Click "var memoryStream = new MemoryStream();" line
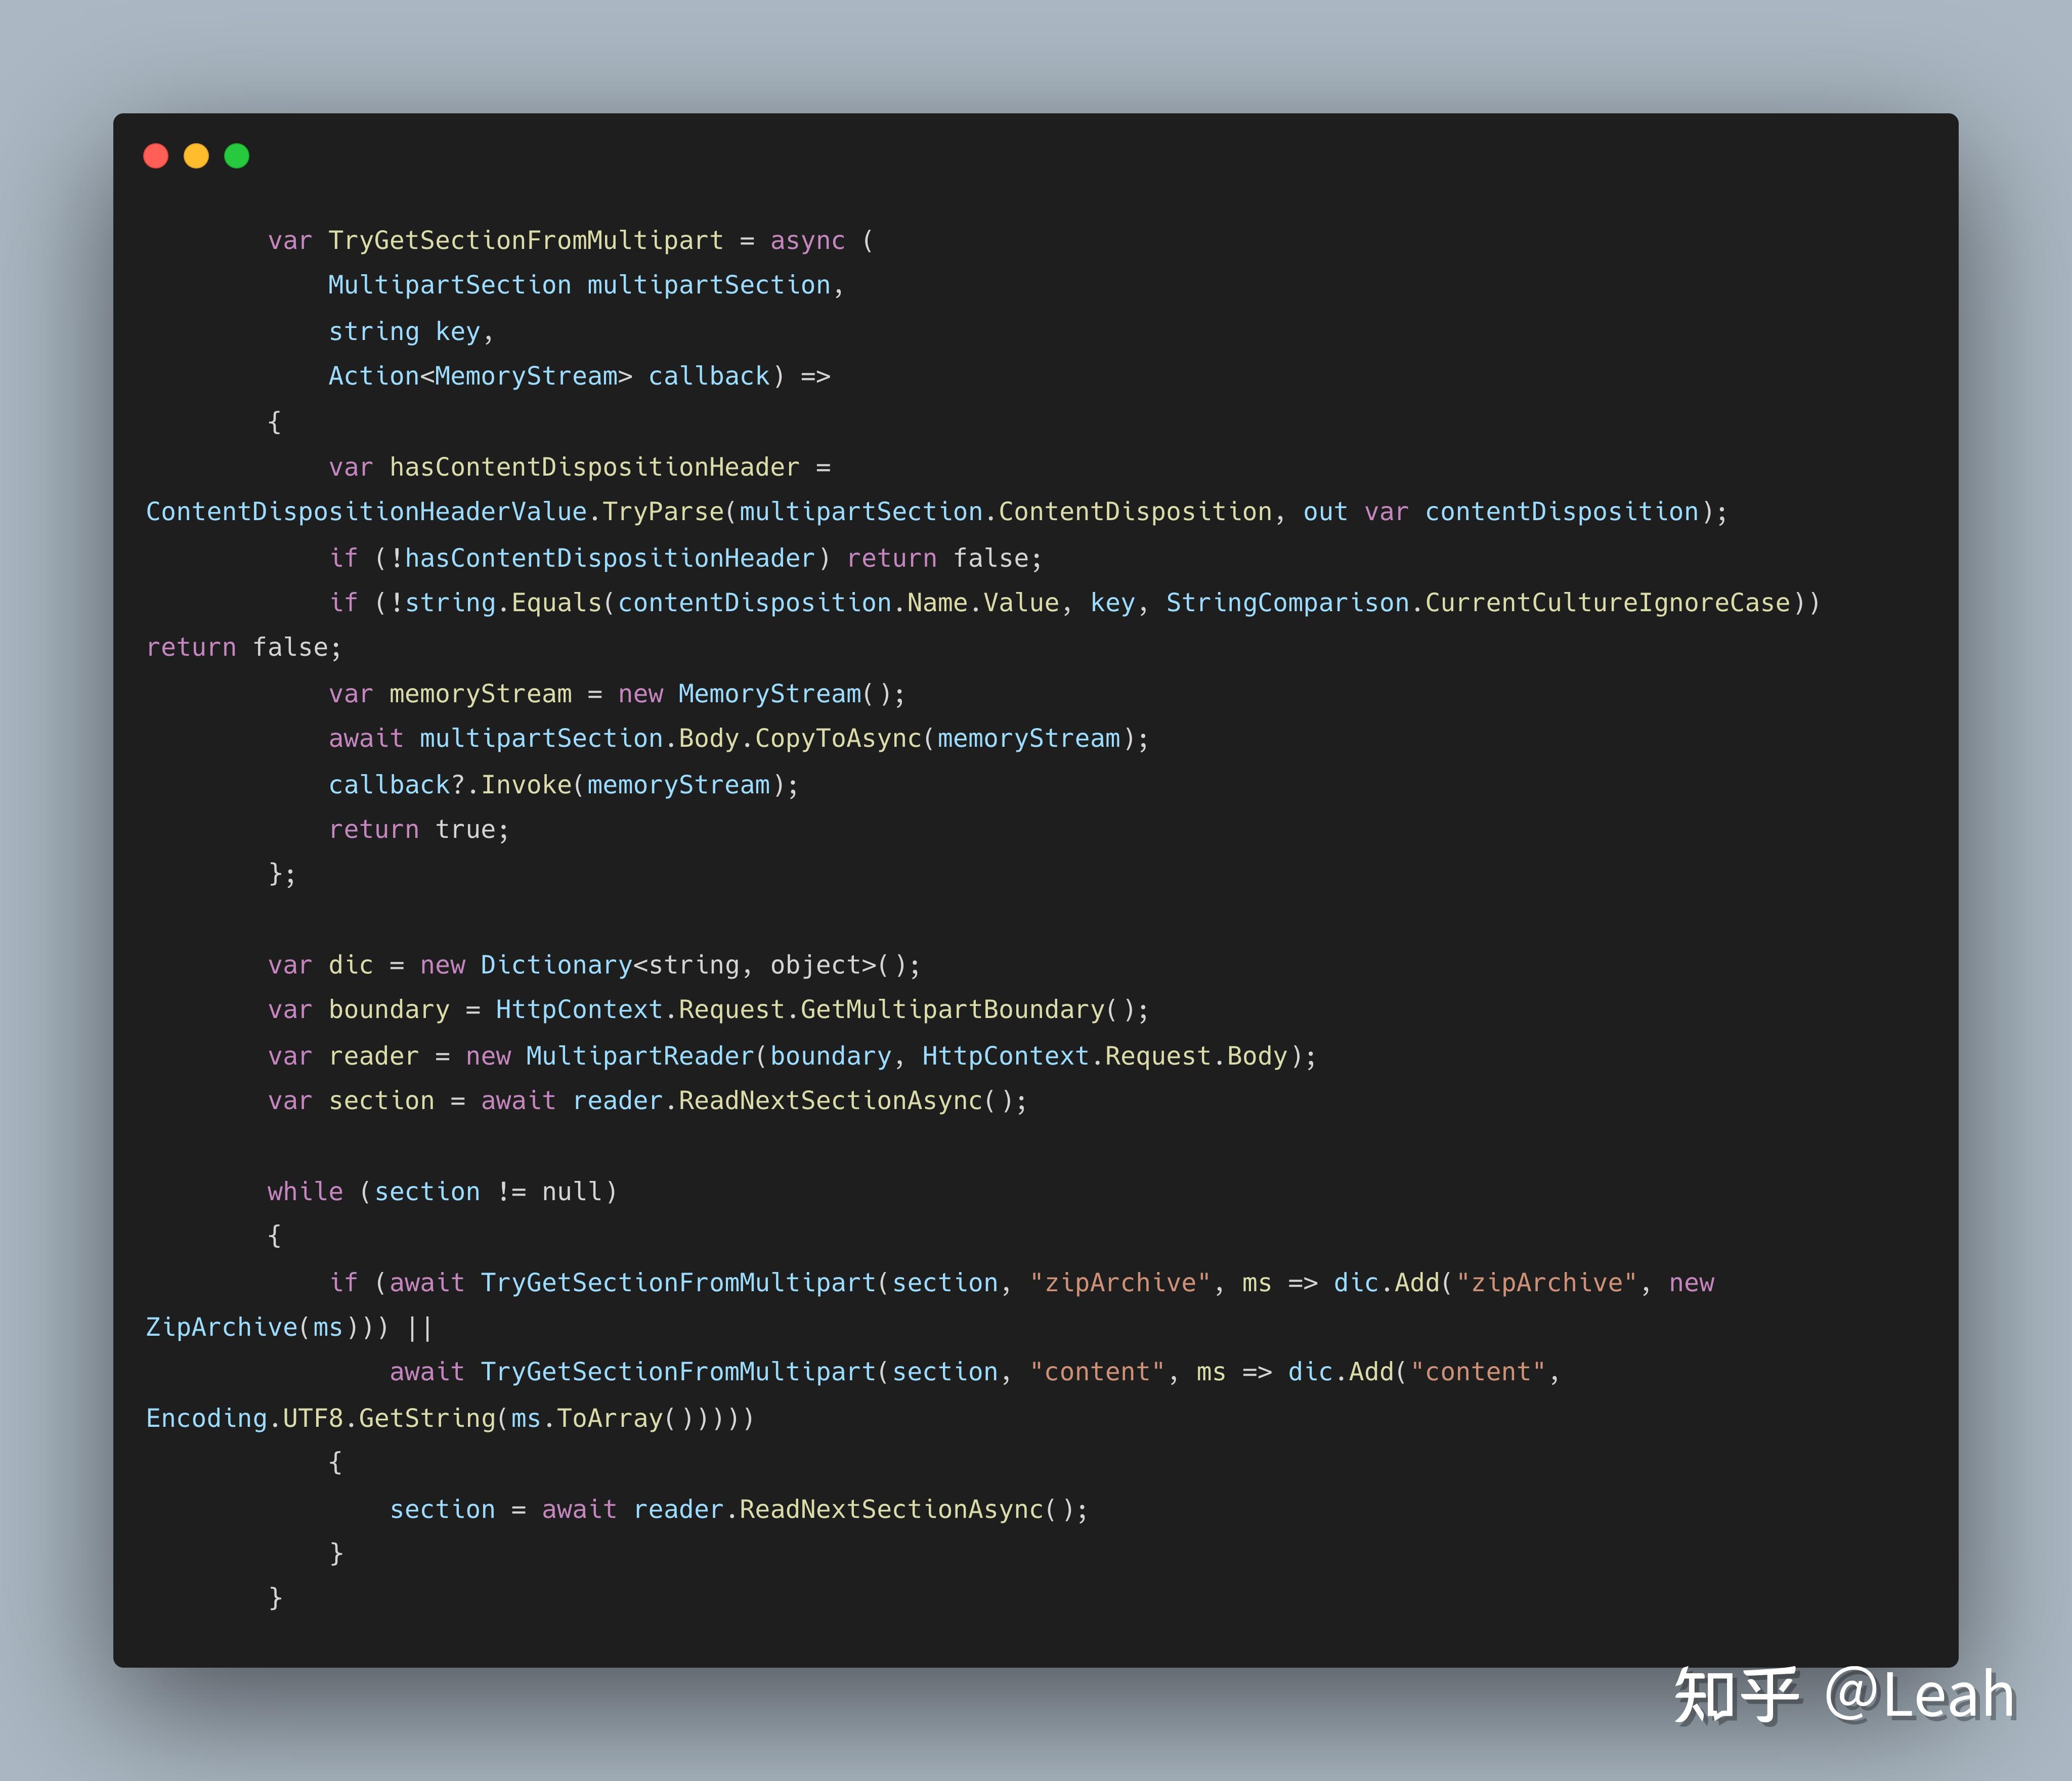The height and width of the screenshot is (1781, 2072). point(617,694)
